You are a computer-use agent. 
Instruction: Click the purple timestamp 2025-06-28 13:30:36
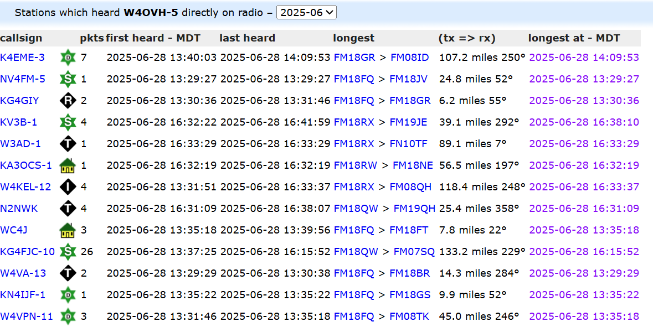(x=584, y=101)
